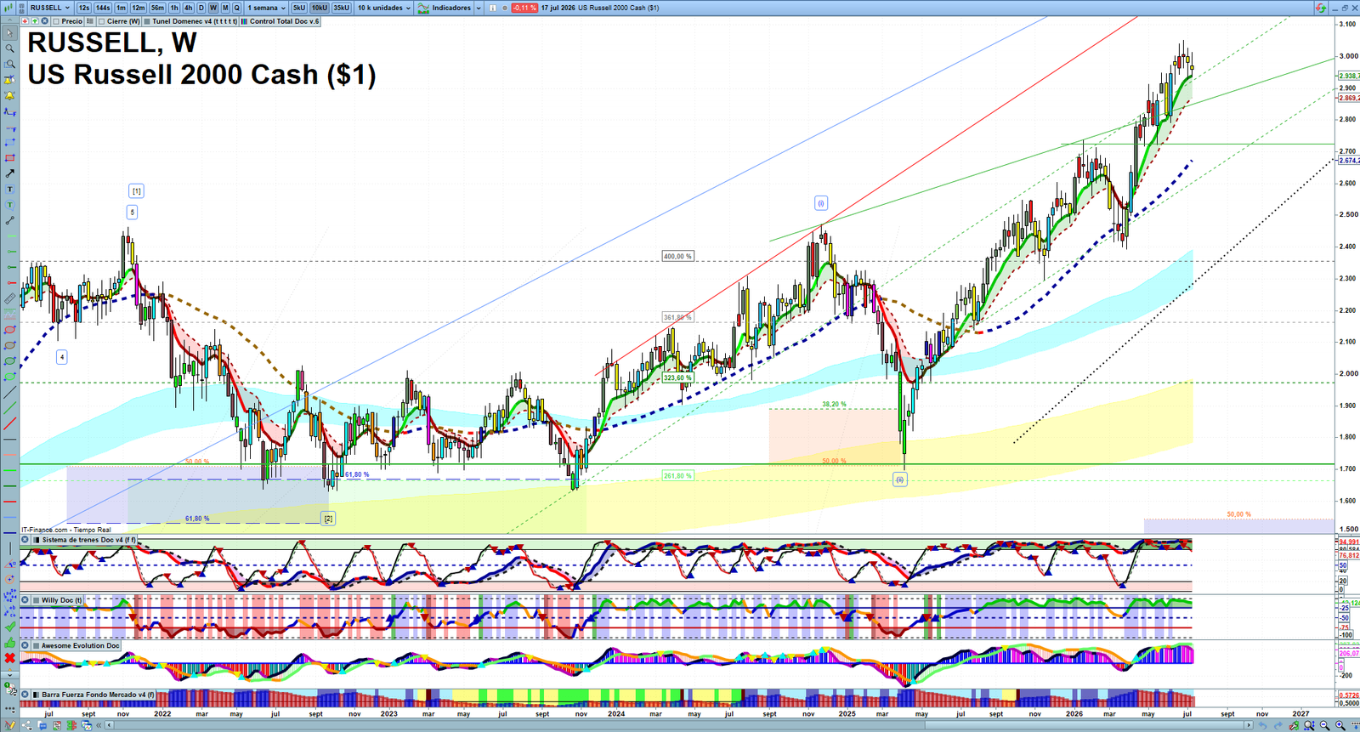Switch to the 1m timeframe
Image resolution: width=1360 pixels, height=732 pixels.
pyautogui.click(x=122, y=8)
